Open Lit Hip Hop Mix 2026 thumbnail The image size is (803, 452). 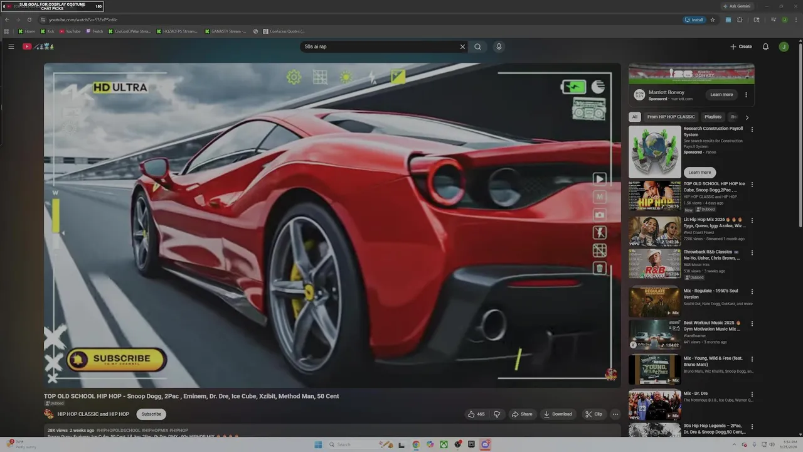coord(654,231)
